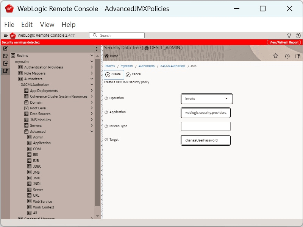
Task: Click the search magnifier icon
Action: tap(95, 35)
